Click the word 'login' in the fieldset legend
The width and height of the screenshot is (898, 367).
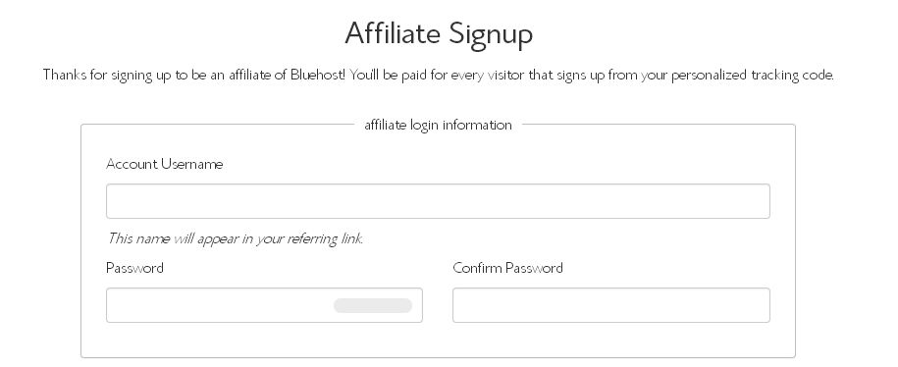[425, 126]
